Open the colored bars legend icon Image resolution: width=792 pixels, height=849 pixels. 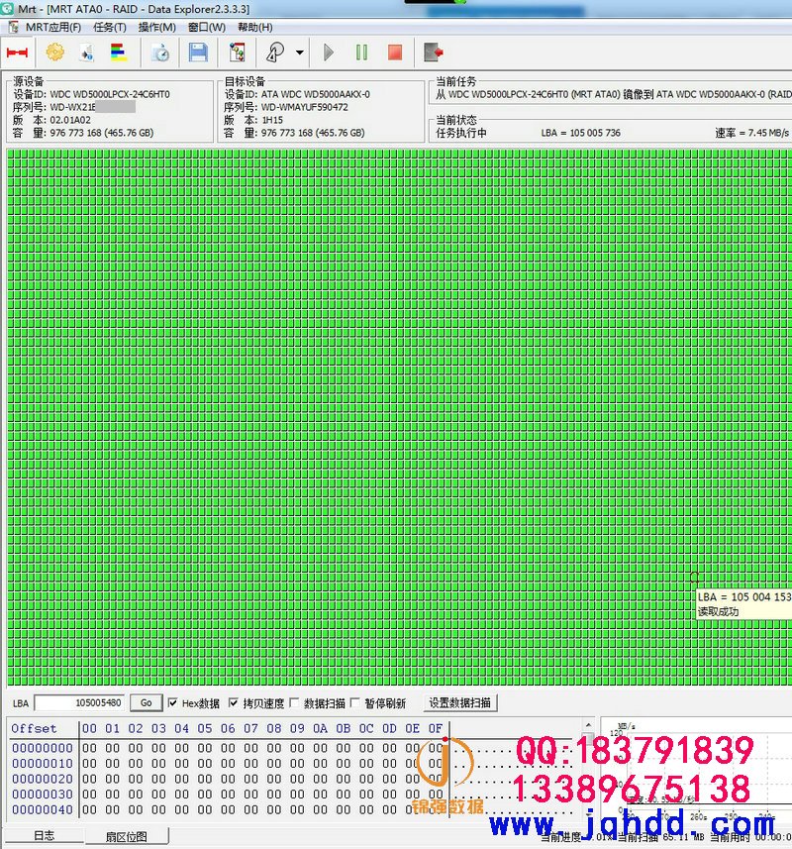pos(119,53)
